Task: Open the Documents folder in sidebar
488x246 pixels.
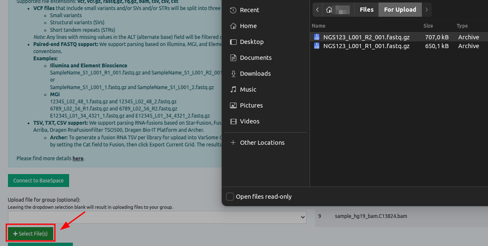Action: coord(256,58)
